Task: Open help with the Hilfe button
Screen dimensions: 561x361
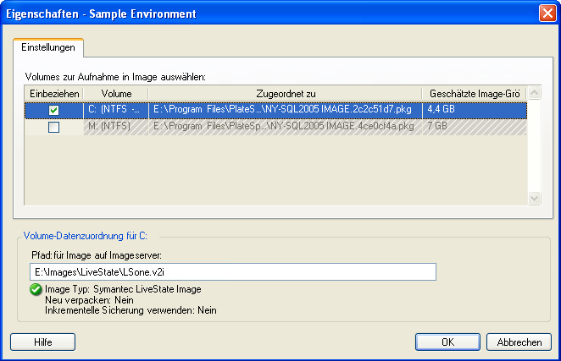Action: 43,342
